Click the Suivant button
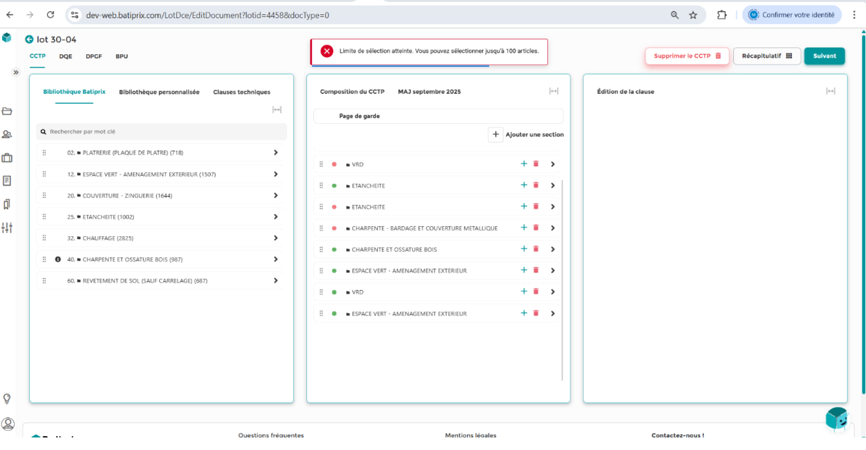Screen dimensions: 866x450 coord(824,56)
